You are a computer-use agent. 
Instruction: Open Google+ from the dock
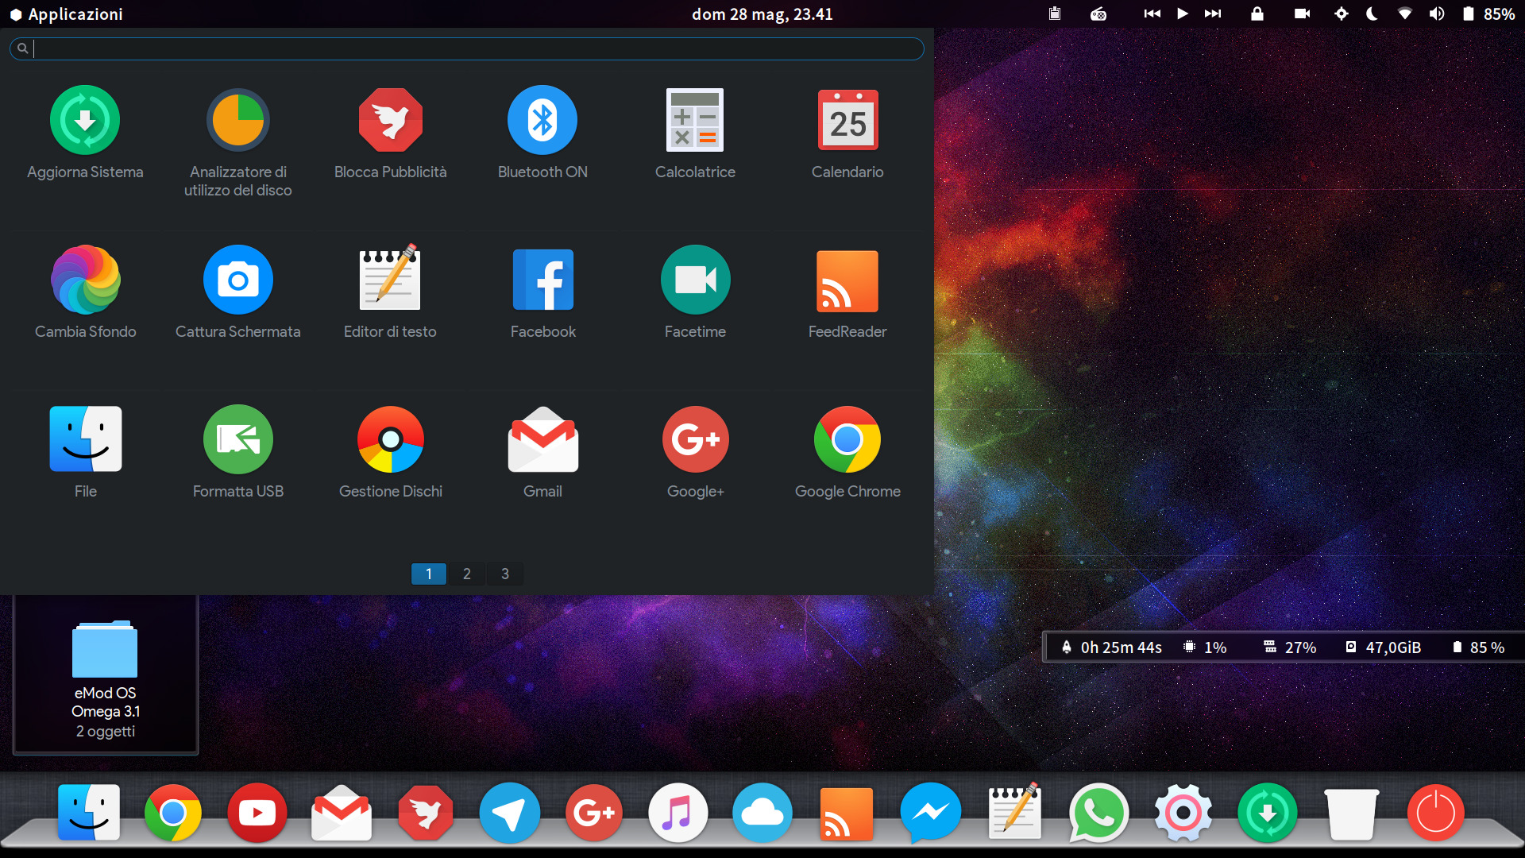pyautogui.click(x=593, y=813)
